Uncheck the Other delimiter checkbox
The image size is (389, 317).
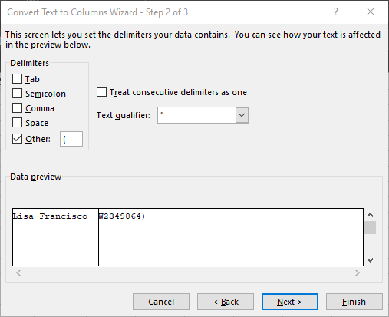coord(17,139)
